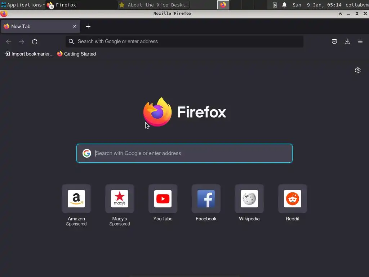This screenshot has height=277, width=369.
Task: Click the back navigation arrow
Action: tap(9, 42)
